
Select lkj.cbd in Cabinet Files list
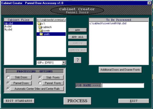click(x=8, y=30)
